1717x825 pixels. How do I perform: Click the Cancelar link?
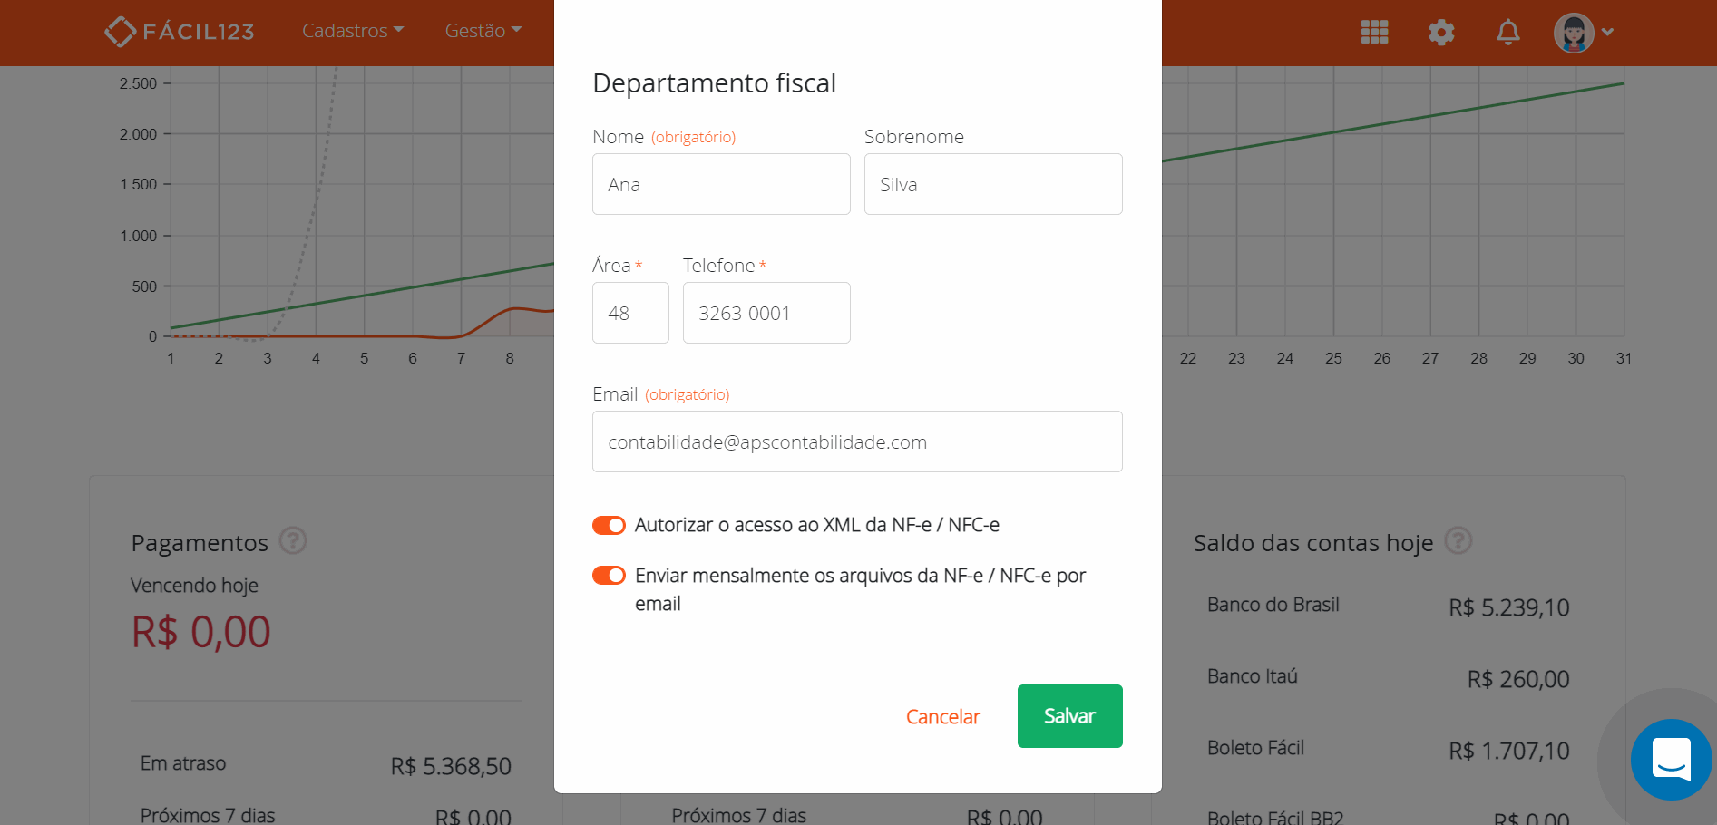point(942,716)
